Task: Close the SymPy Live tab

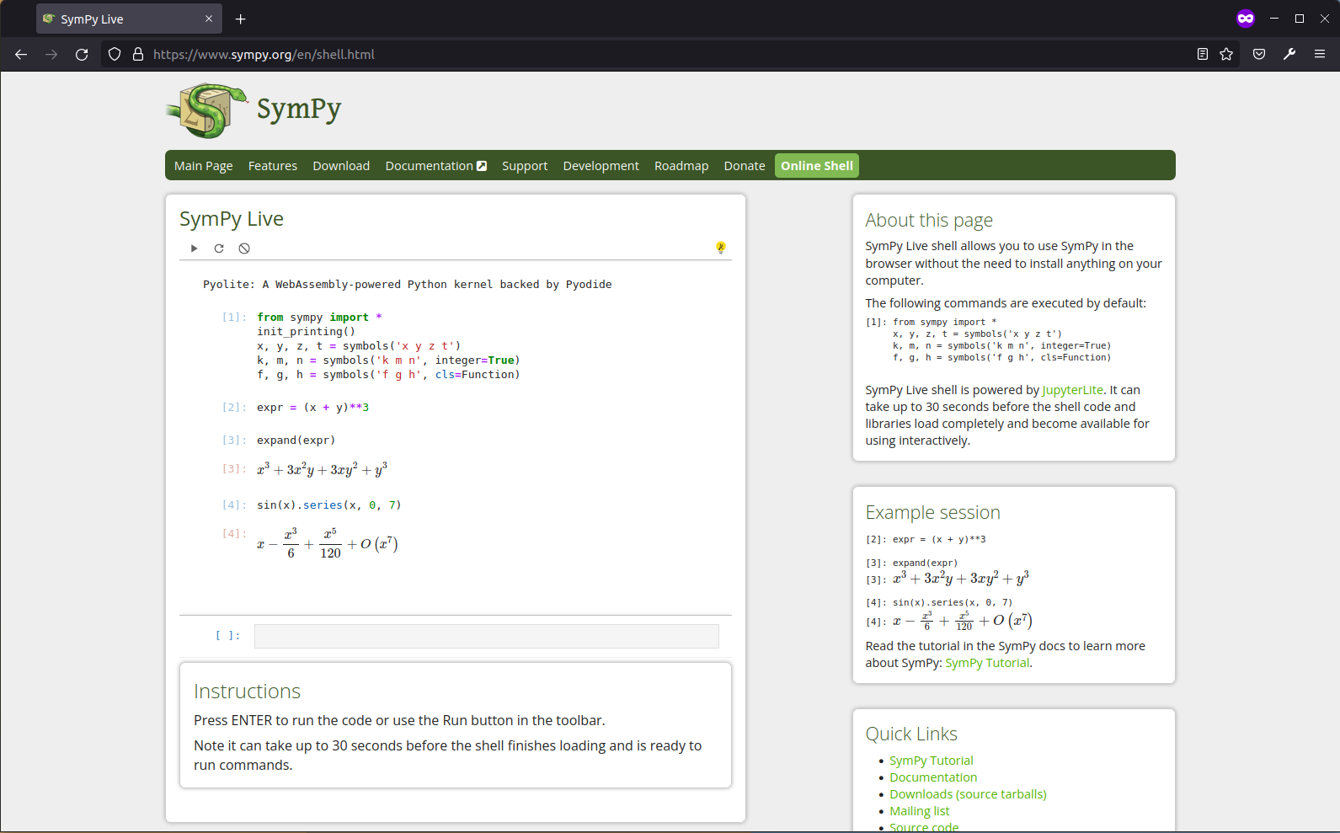Action: pos(209,19)
